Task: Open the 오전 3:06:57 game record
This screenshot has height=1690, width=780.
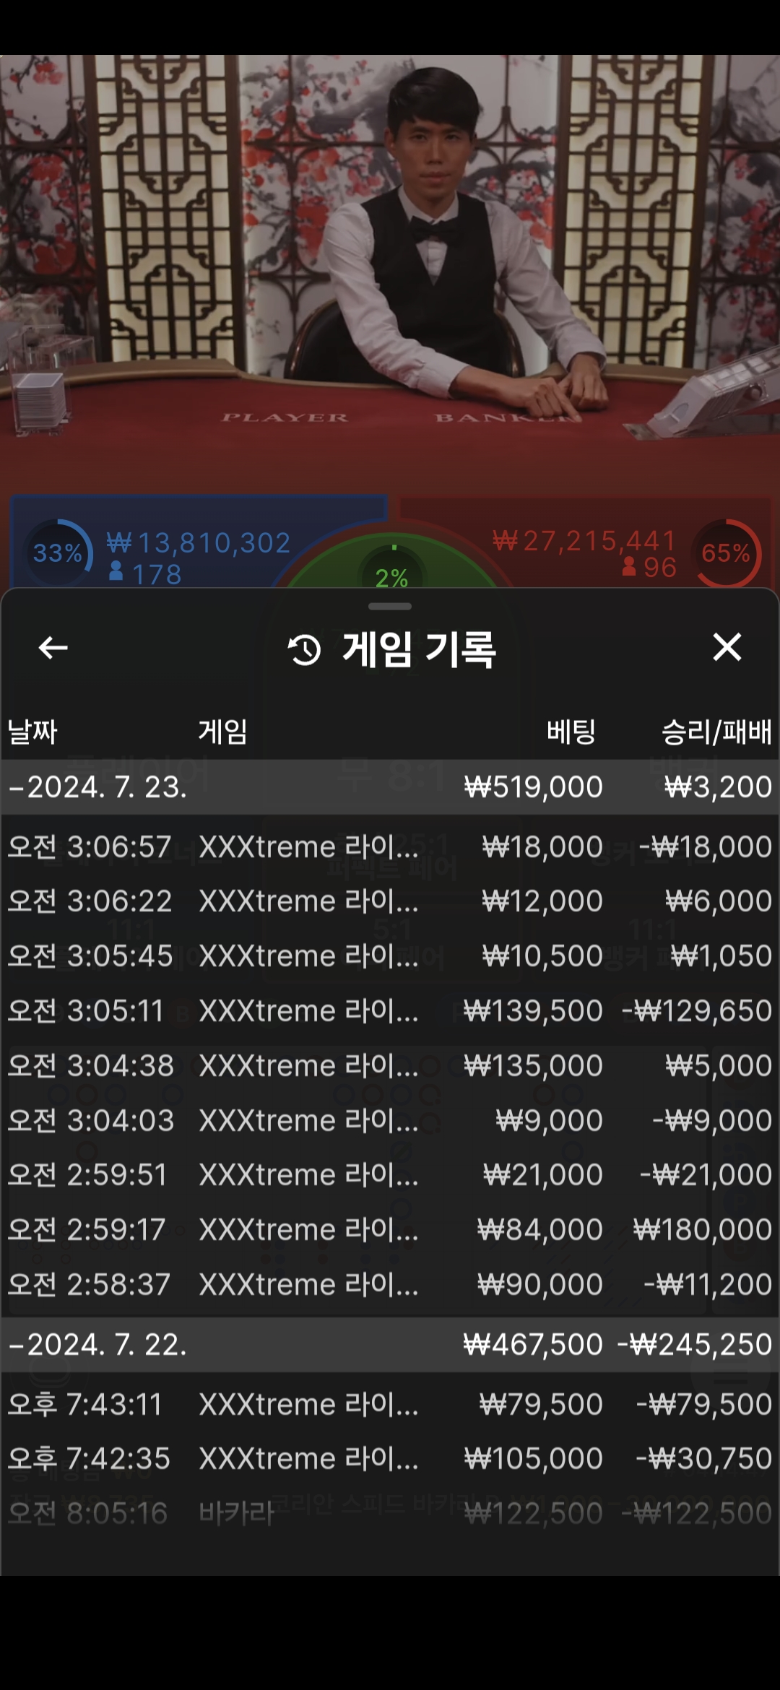Action: tap(390, 846)
